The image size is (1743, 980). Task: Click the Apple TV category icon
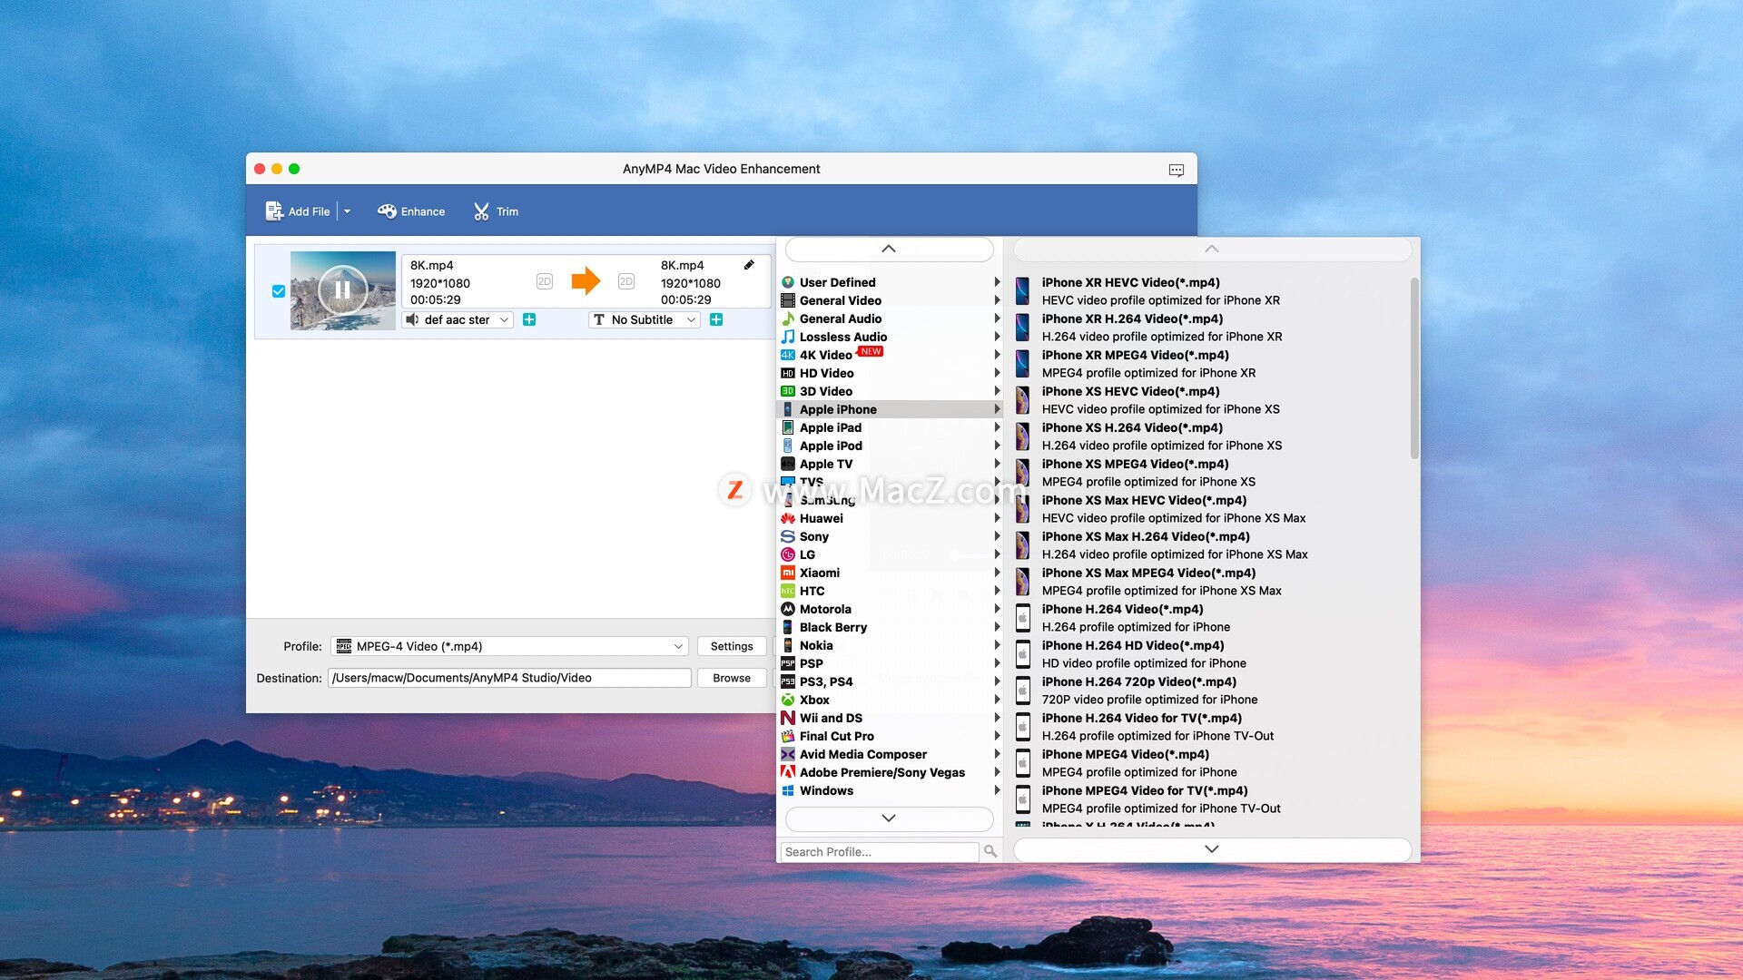pos(788,464)
